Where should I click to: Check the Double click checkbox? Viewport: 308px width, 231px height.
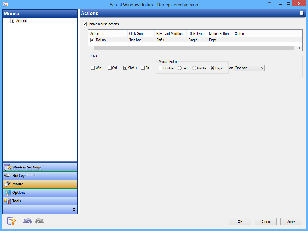pos(161,68)
